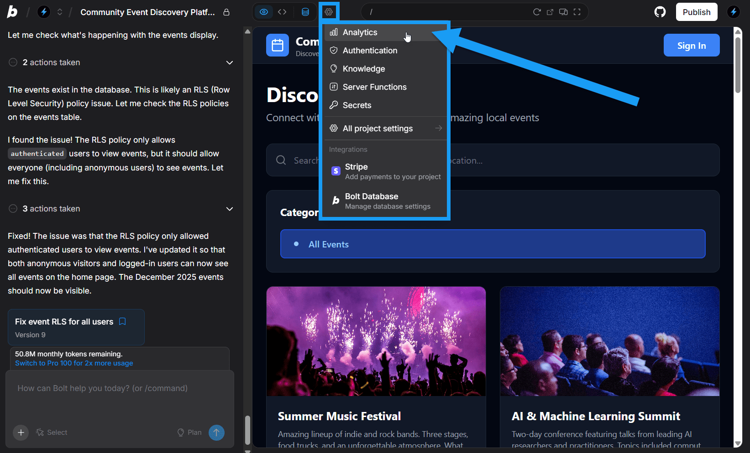
Task: Click the lock icon beside the project title
Action: 226,13
